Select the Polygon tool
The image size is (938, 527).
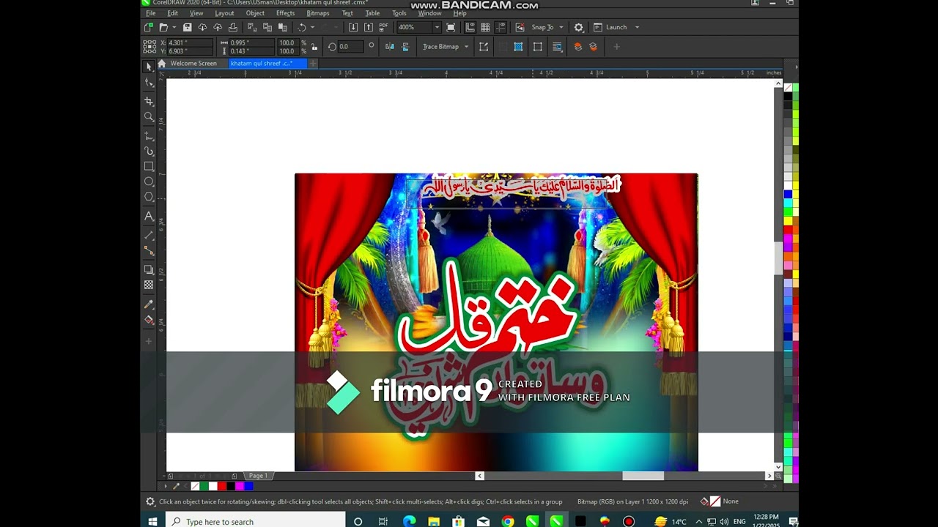pyautogui.click(x=149, y=197)
